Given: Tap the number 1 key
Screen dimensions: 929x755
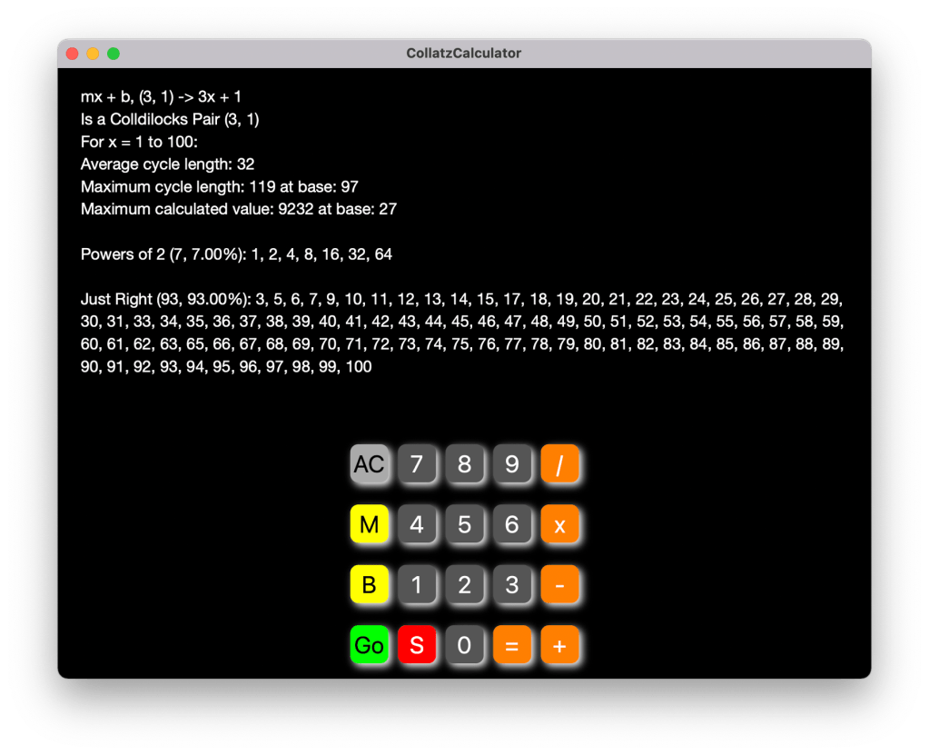Looking at the screenshot, I should [417, 585].
